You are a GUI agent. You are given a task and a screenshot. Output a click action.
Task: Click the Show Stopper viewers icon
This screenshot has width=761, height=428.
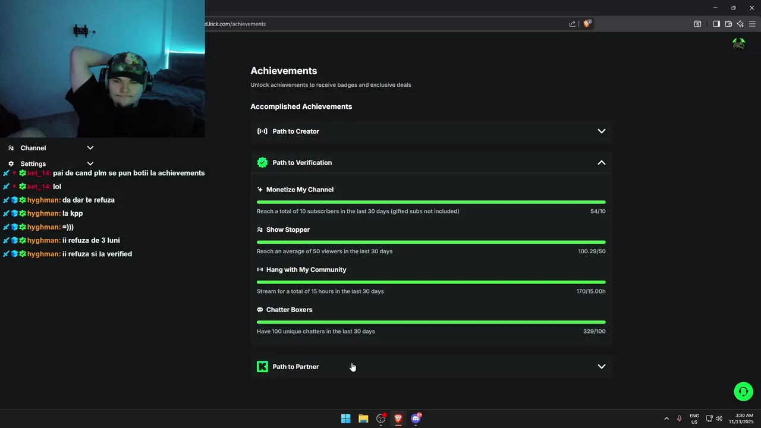pos(260,229)
